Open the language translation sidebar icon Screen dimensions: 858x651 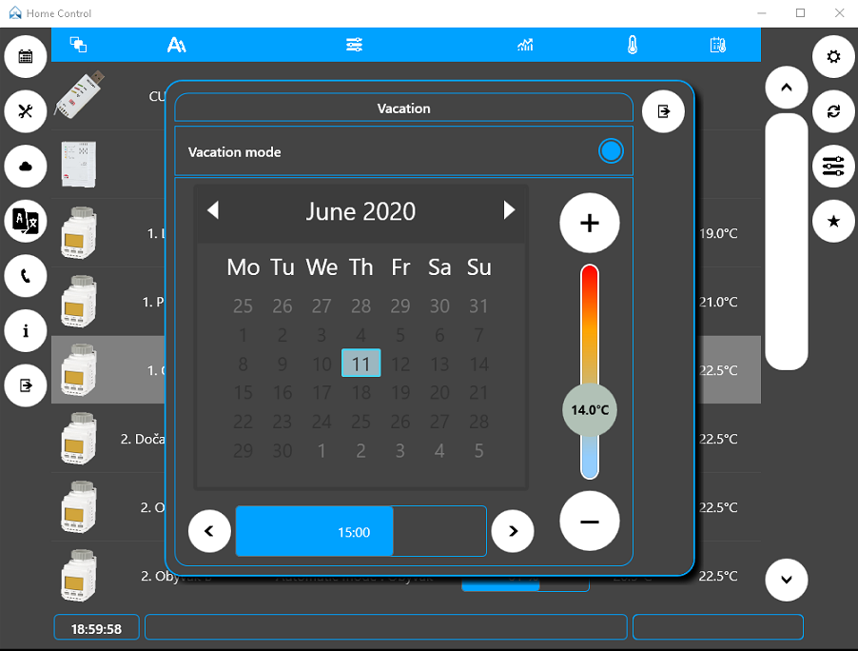point(25,221)
